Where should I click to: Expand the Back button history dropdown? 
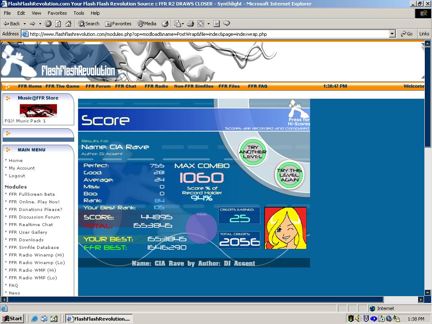pyautogui.click(x=24, y=24)
